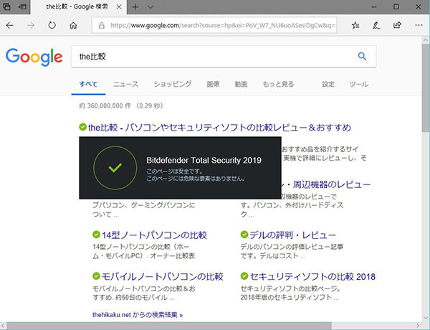Click Bitdefender popup checkmark circle
Viewport: 430px width, 330px height.
point(115,168)
